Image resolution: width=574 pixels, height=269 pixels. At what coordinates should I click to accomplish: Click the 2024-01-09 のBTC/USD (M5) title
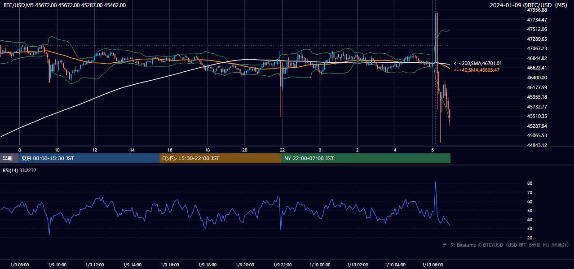point(529,5)
